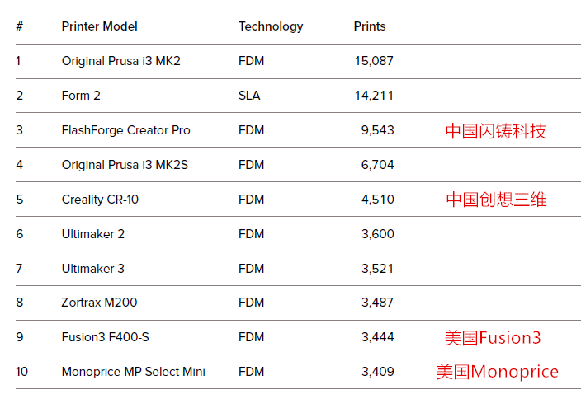Select Creality CR-10 printer name
This screenshot has width=581, height=399.
pyautogui.click(x=100, y=199)
